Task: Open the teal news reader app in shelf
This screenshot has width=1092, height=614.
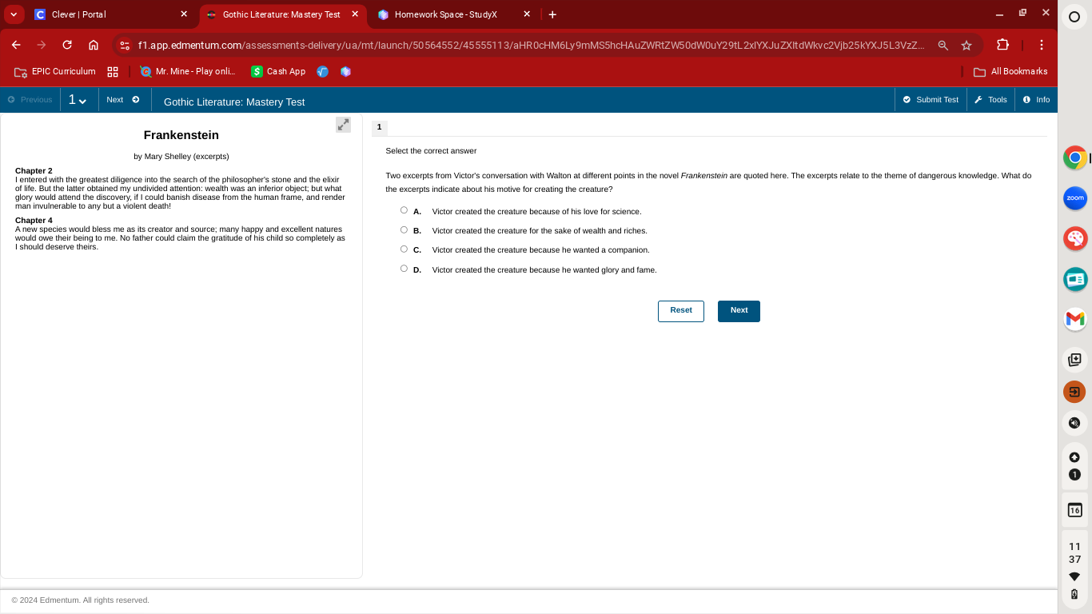Action: point(1075,279)
